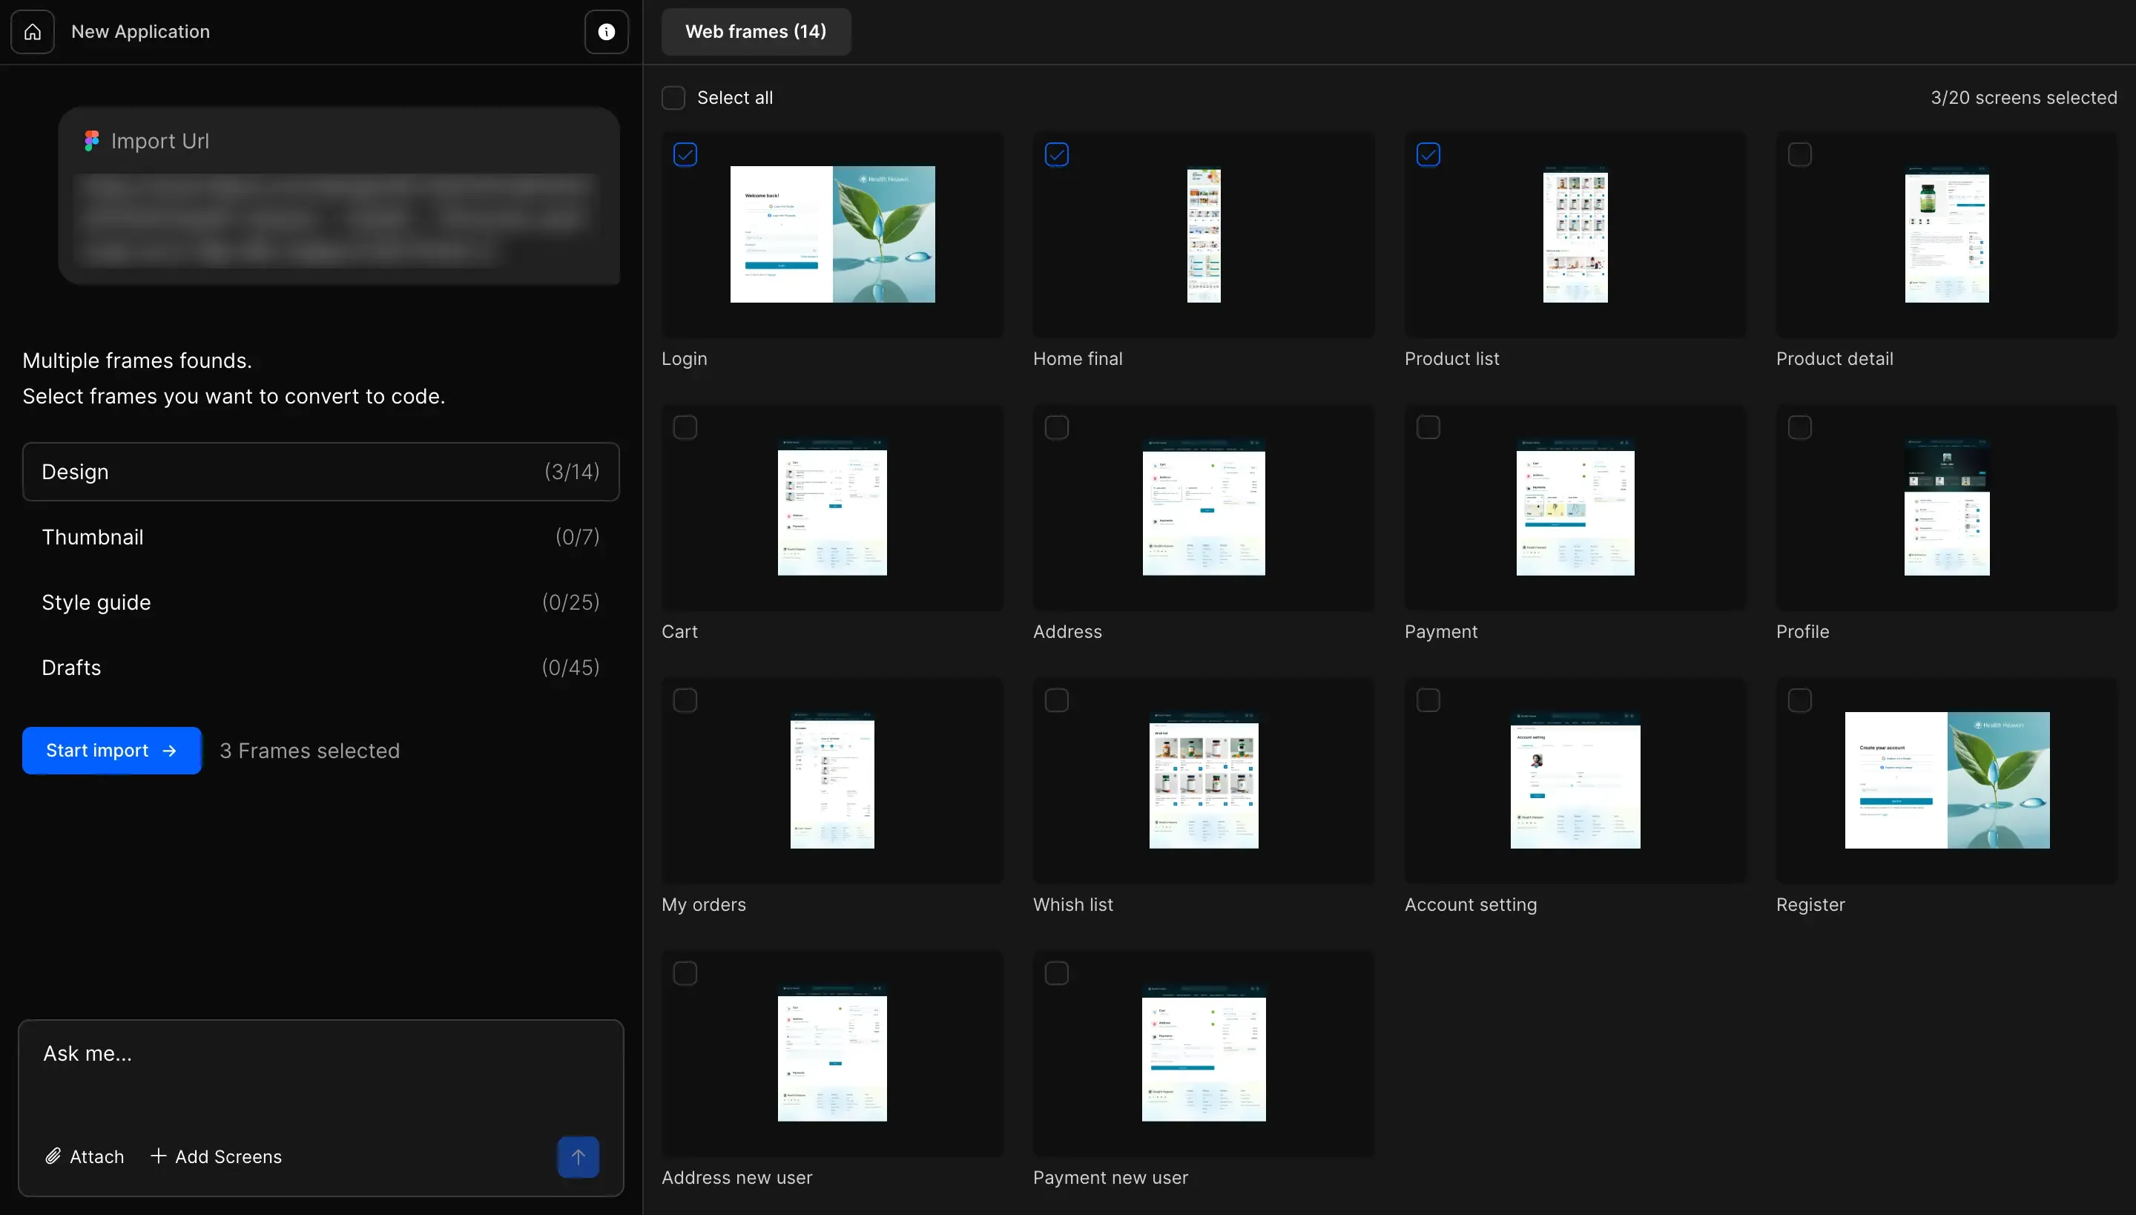Select the Design page row
The height and width of the screenshot is (1215, 2136).
(x=321, y=472)
